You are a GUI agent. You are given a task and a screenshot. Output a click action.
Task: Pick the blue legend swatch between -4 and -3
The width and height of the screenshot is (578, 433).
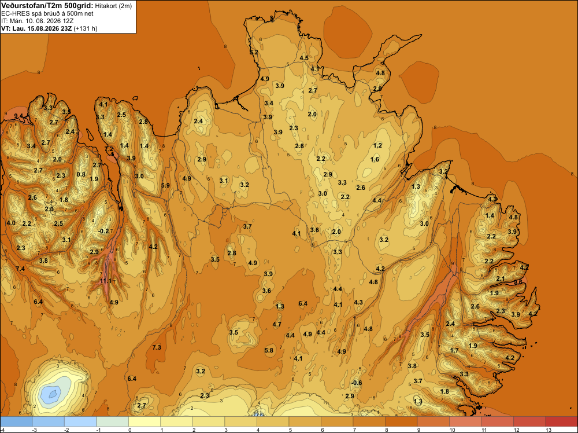[16, 421]
